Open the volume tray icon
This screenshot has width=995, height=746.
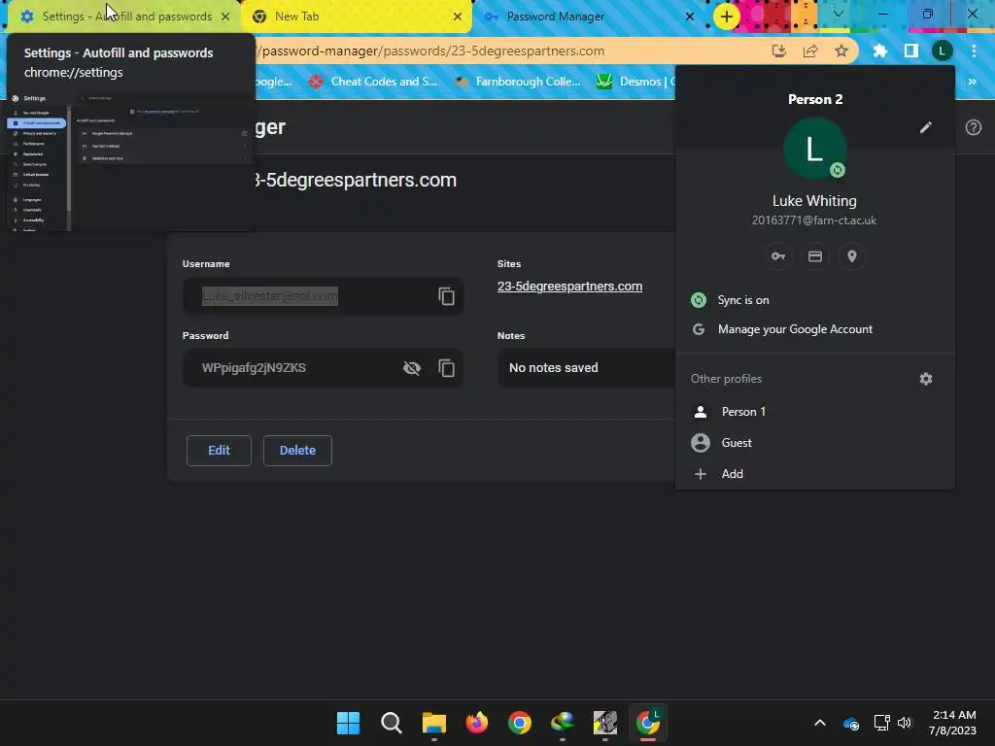tap(905, 723)
